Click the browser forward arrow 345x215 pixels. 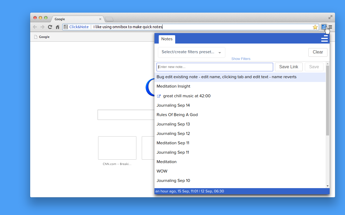coord(42,27)
